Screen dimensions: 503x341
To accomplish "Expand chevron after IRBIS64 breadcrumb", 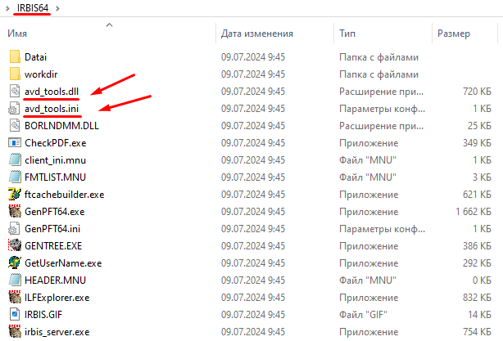I will (57, 8).
